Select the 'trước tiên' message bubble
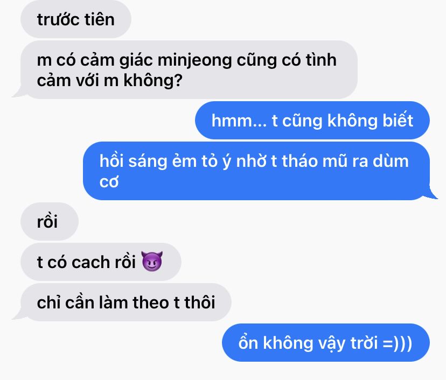This screenshot has height=380, width=446. 75,19
